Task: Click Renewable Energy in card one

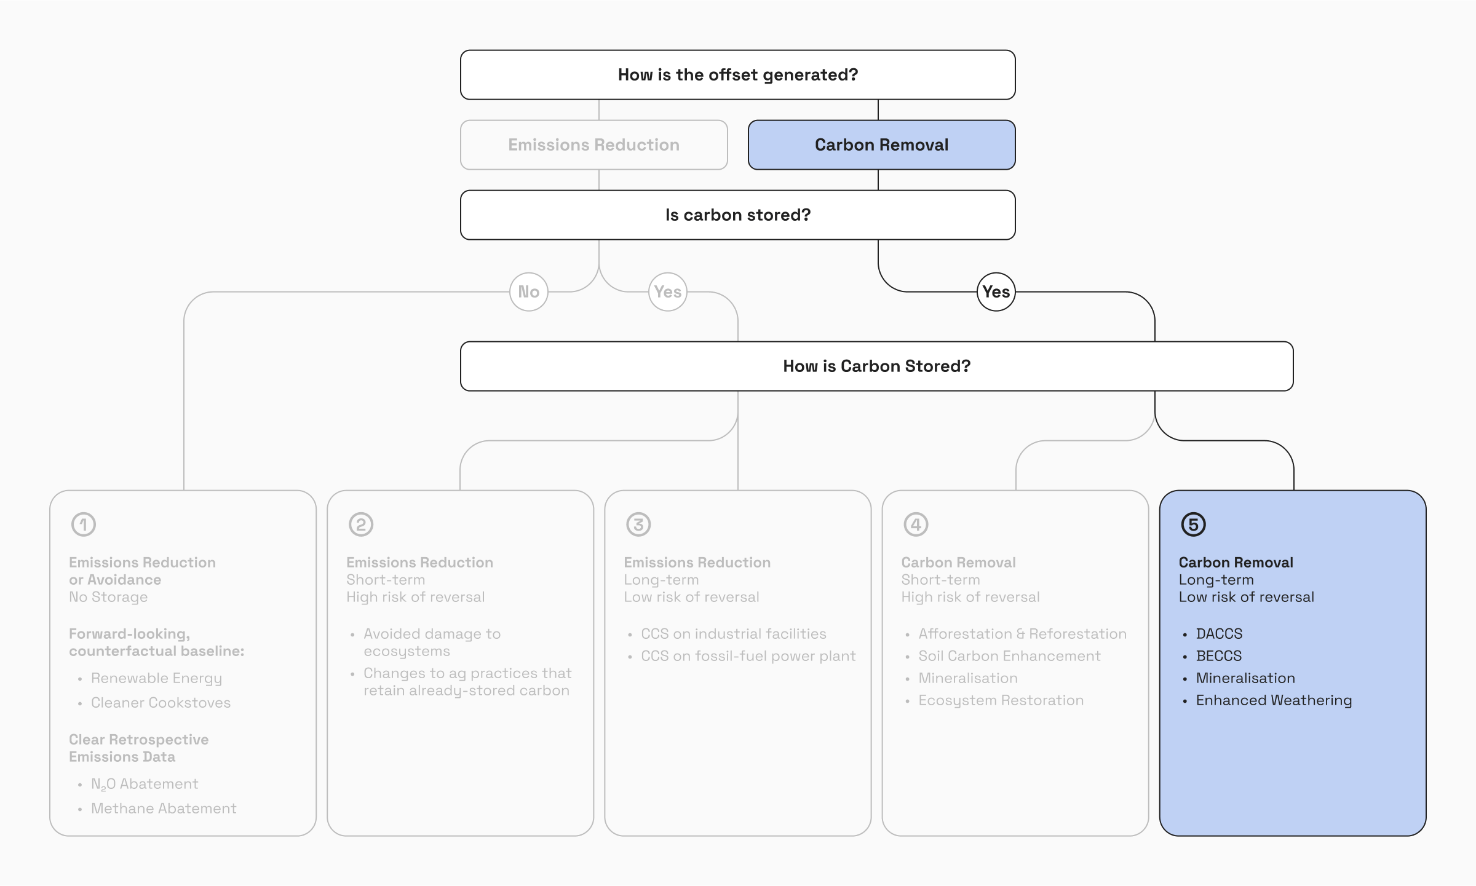Action: [x=156, y=678]
